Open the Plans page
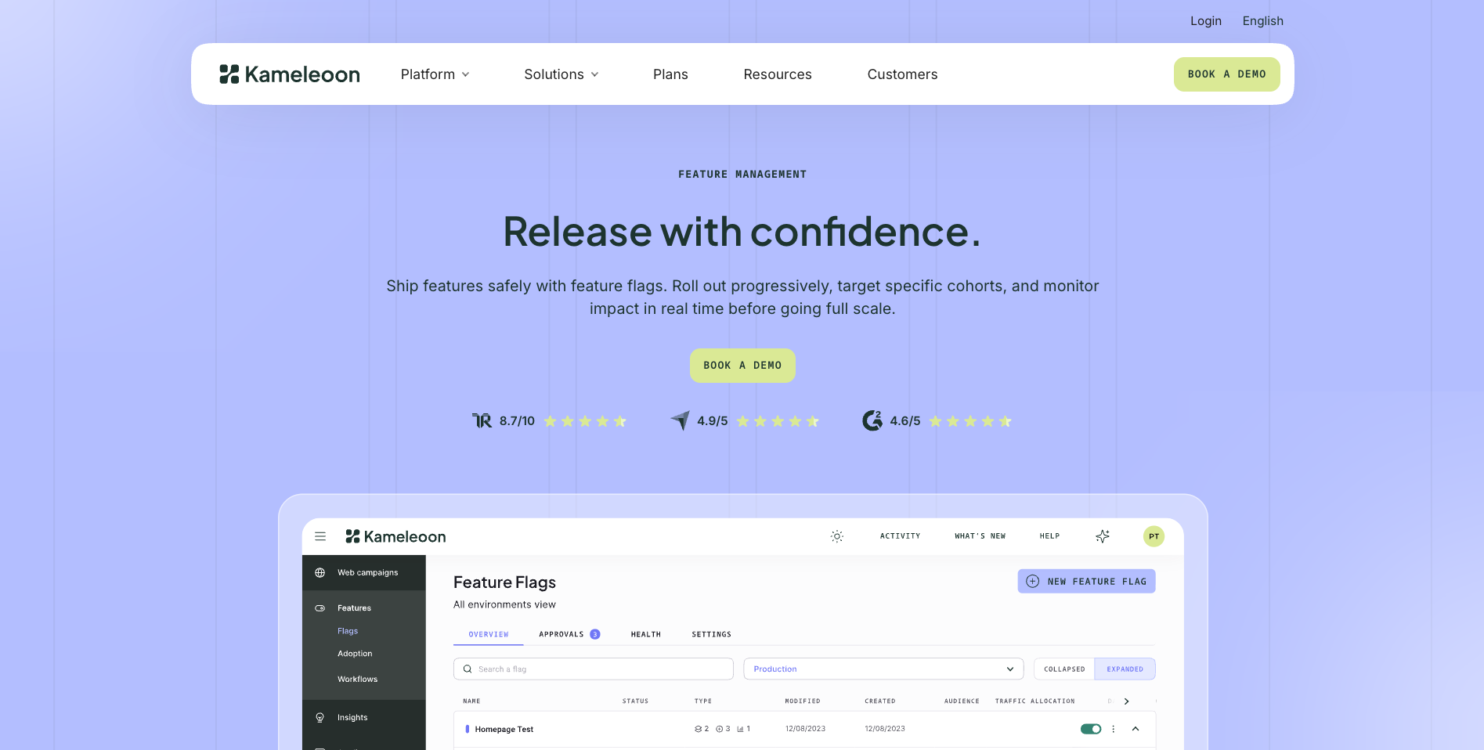The height and width of the screenshot is (750, 1484). [x=670, y=74]
